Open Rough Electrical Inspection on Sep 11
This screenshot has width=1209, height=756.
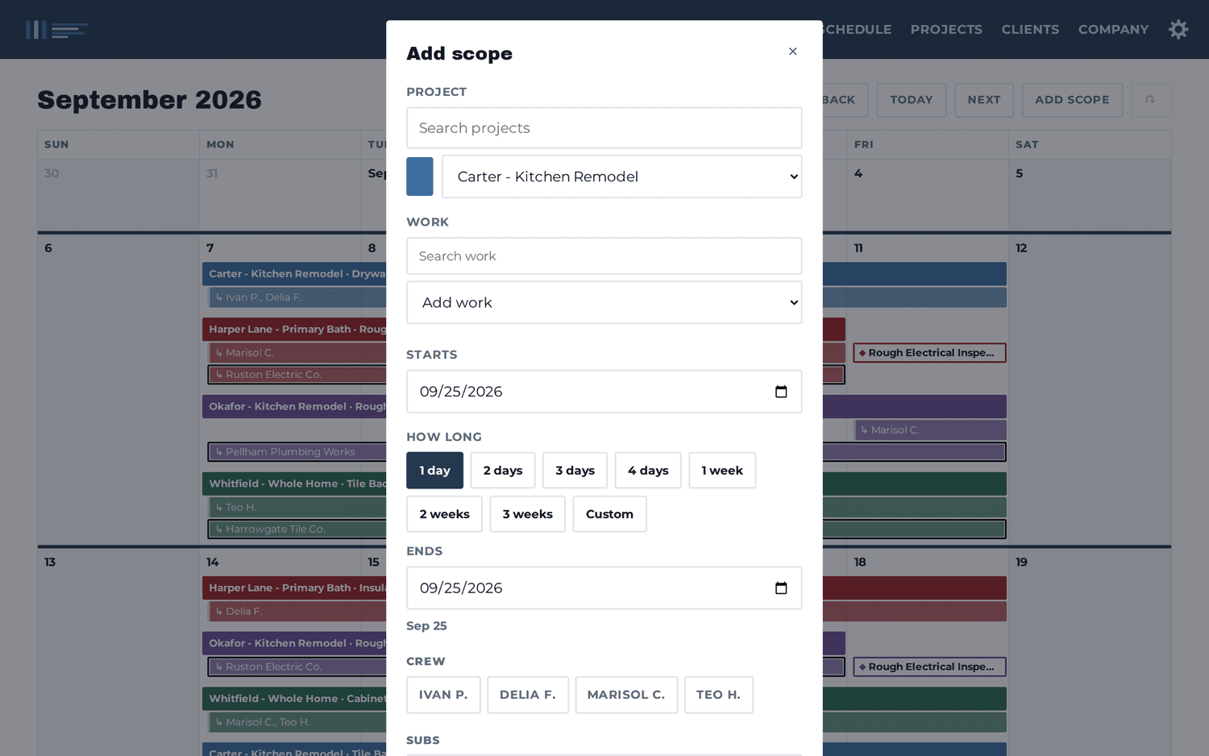tap(929, 353)
